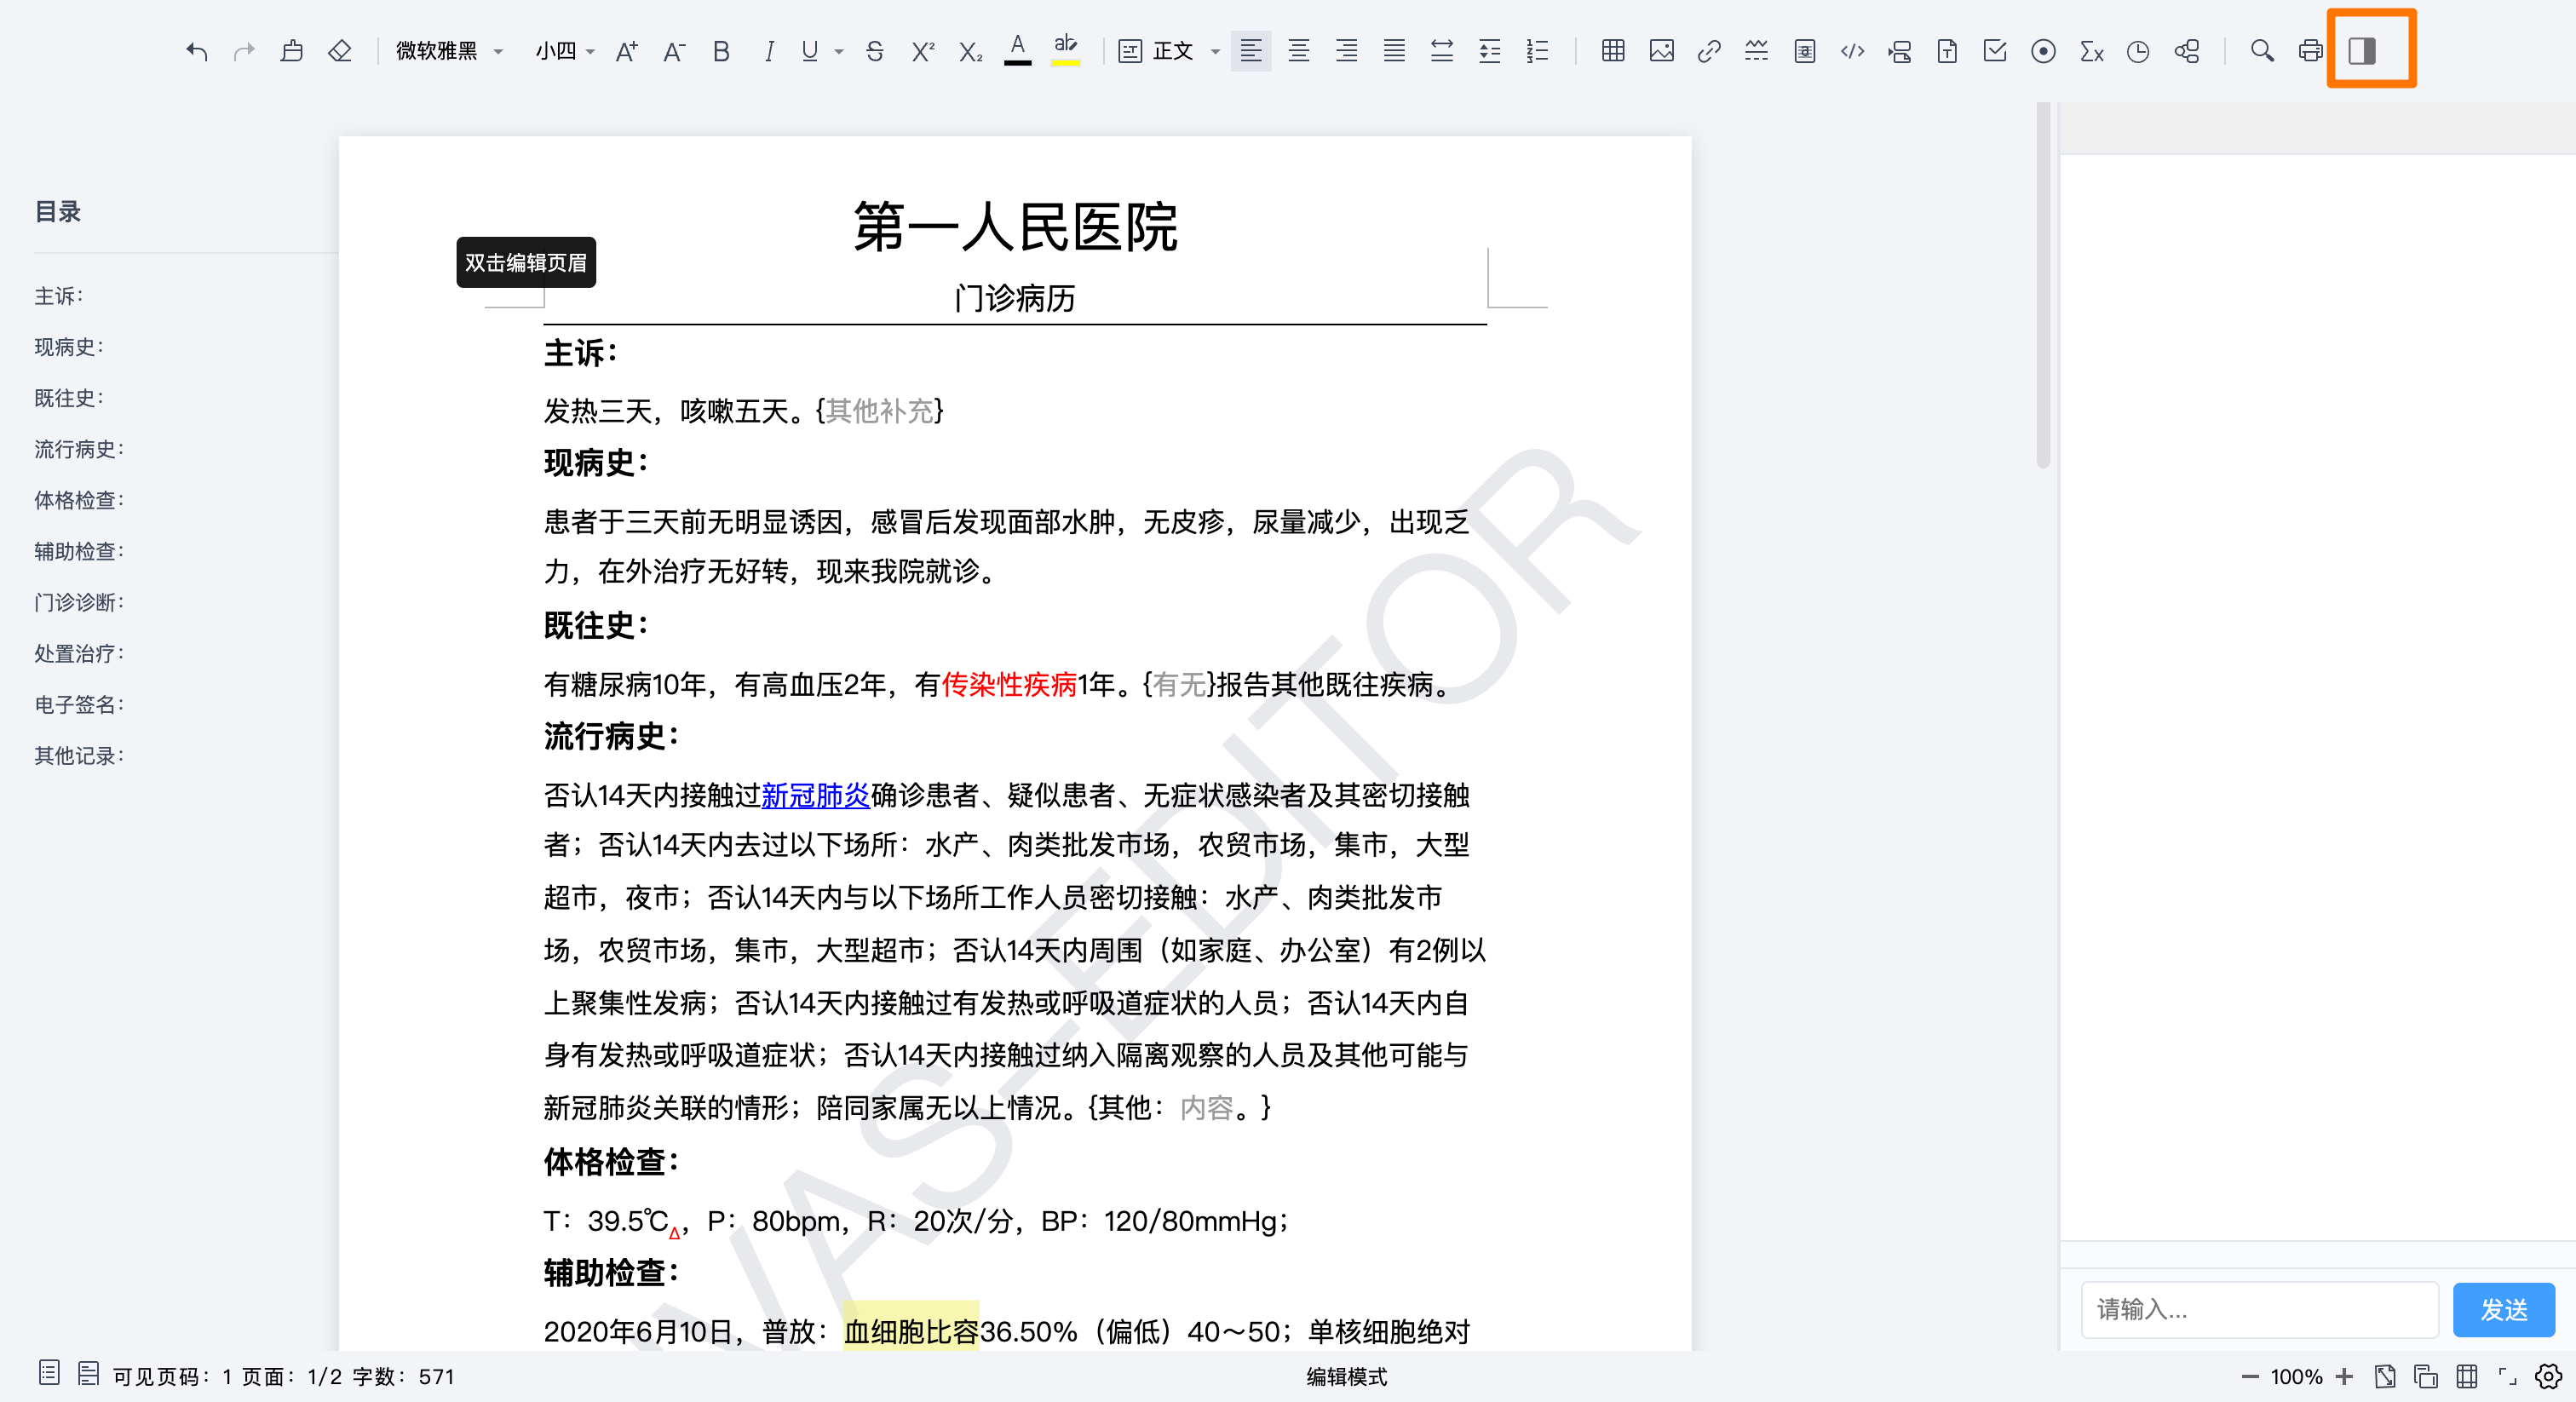
Task: Click the insert image icon
Action: click(1661, 51)
